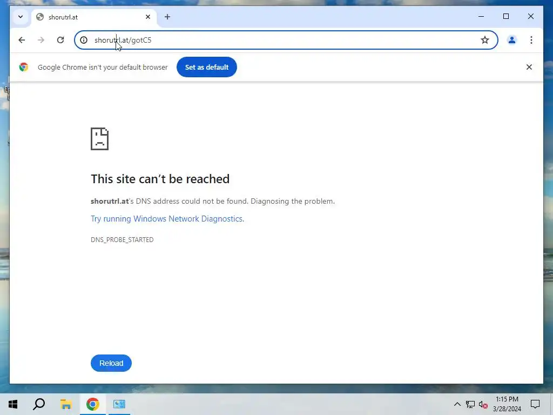553x415 pixels.
Task: Bookmark this tab with the star icon
Action: point(485,40)
